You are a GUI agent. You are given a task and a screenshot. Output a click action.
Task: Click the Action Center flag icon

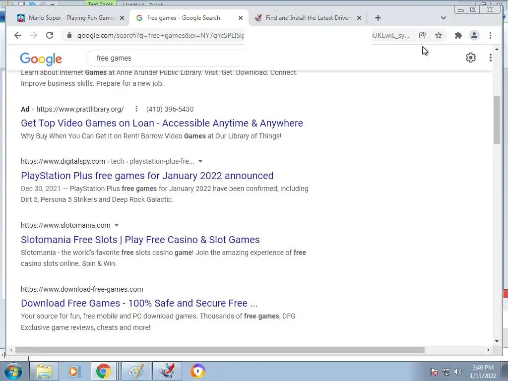tap(434, 372)
